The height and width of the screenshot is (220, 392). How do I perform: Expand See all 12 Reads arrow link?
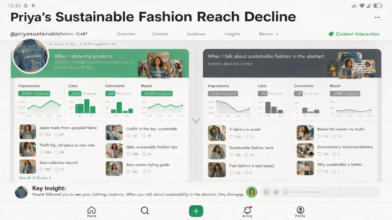(35, 178)
